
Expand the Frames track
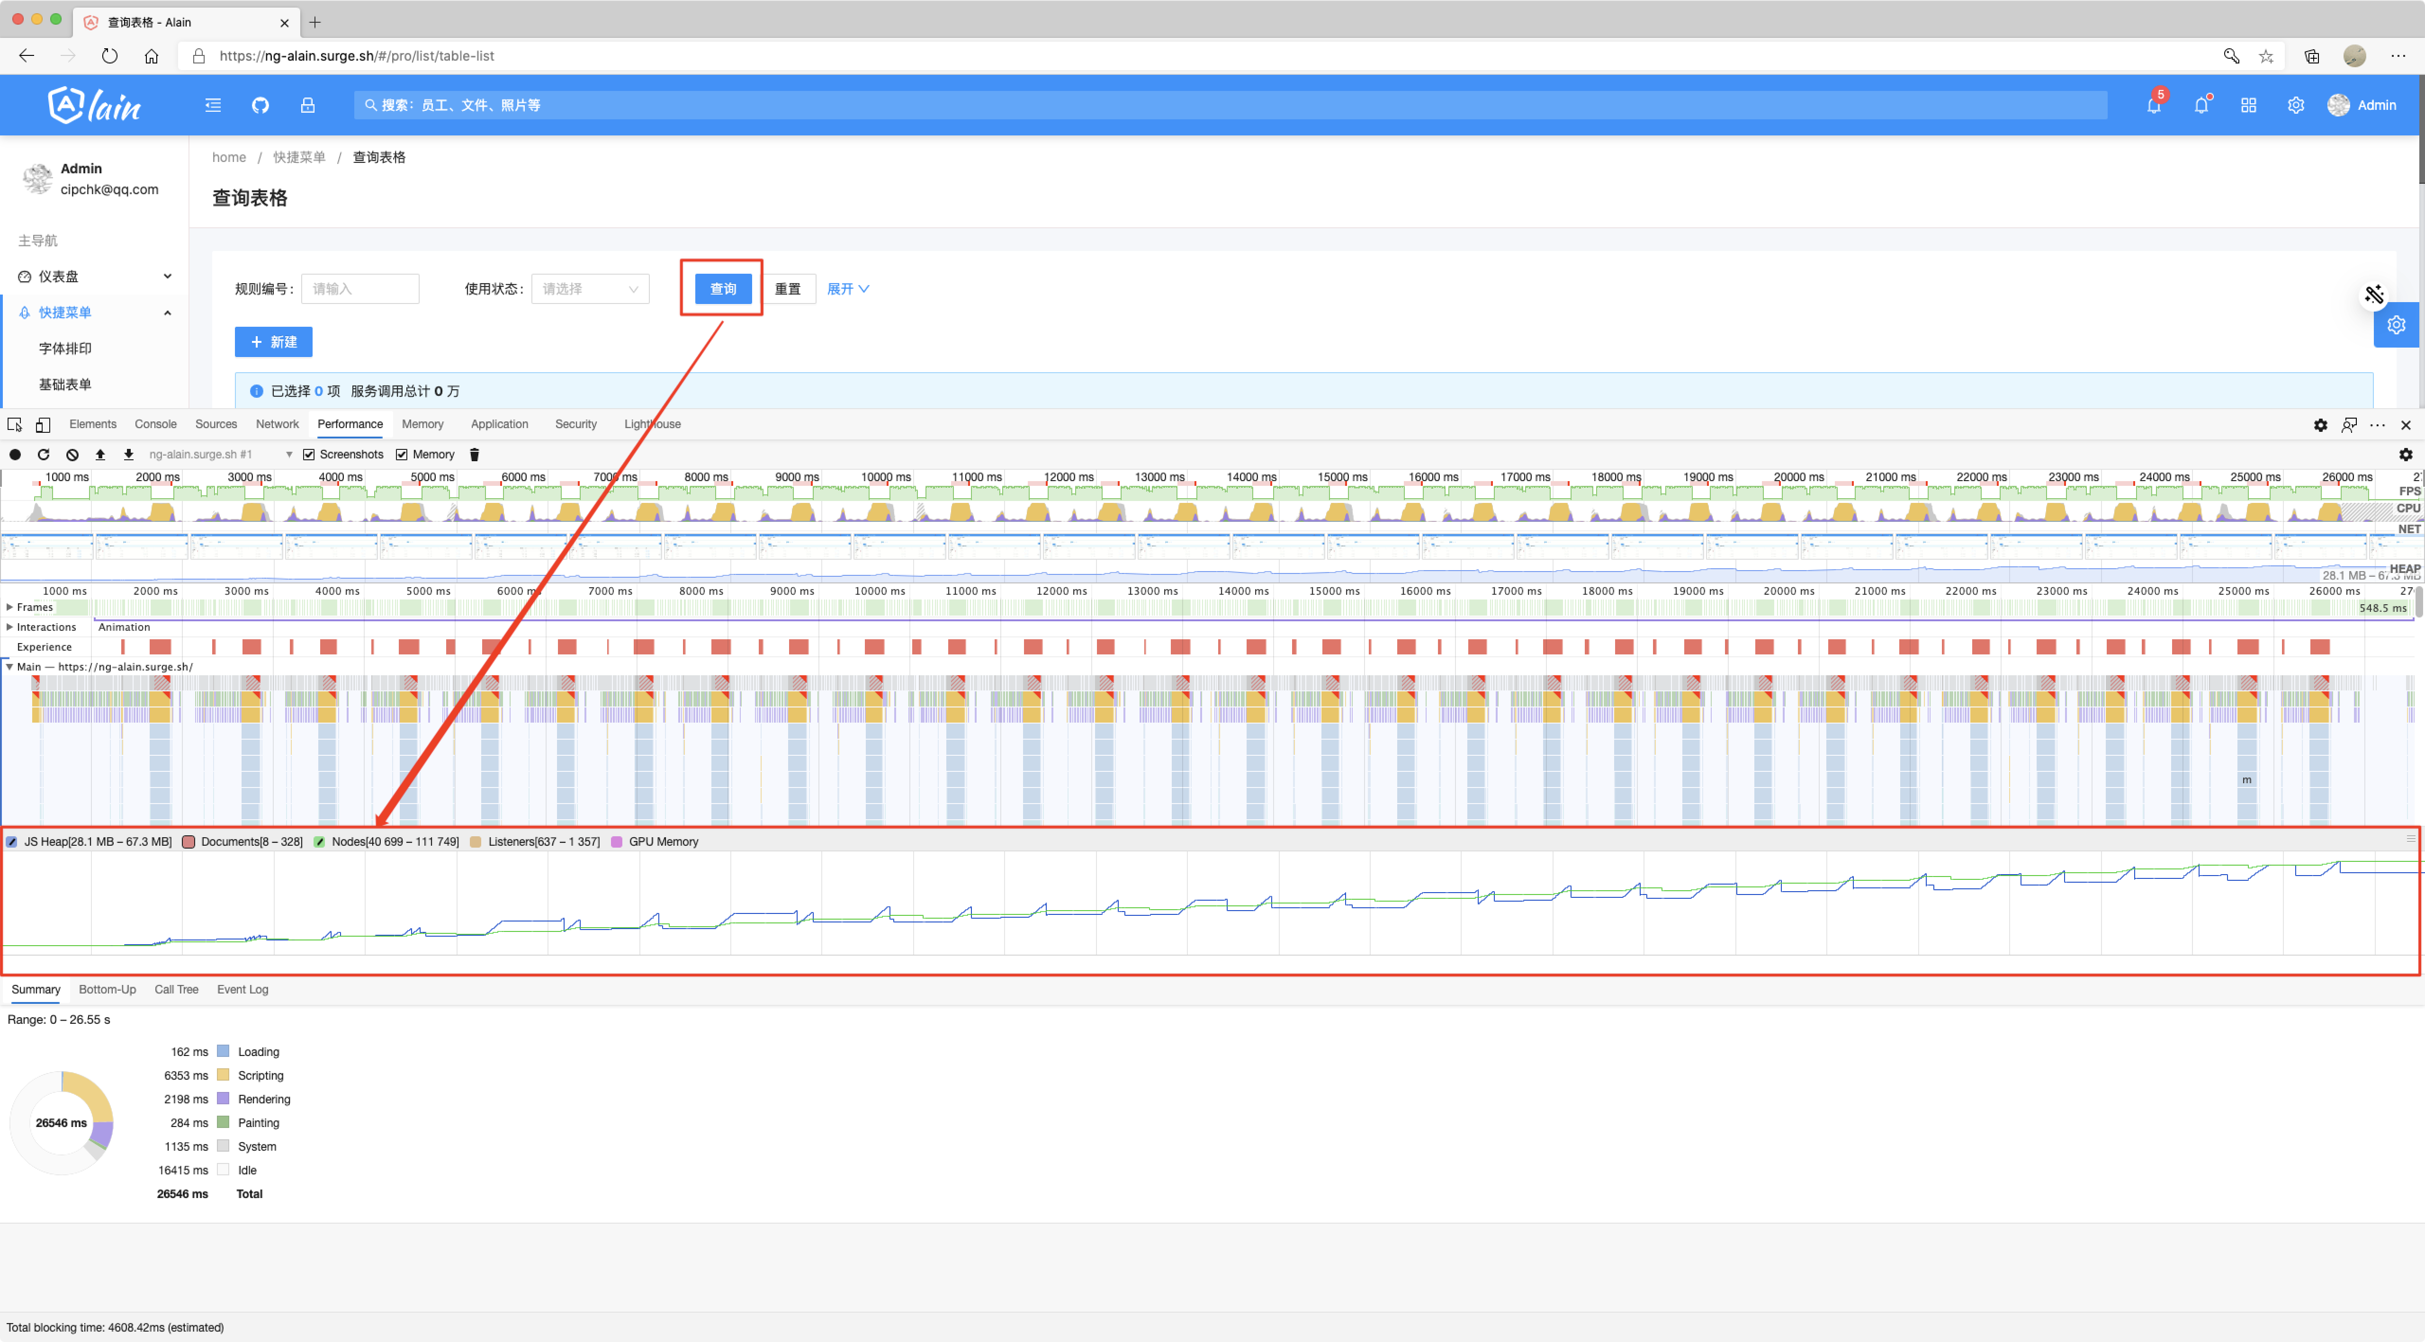[9, 607]
